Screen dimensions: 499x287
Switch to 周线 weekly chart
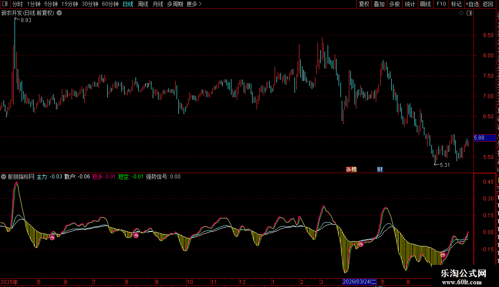tap(143, 4)
